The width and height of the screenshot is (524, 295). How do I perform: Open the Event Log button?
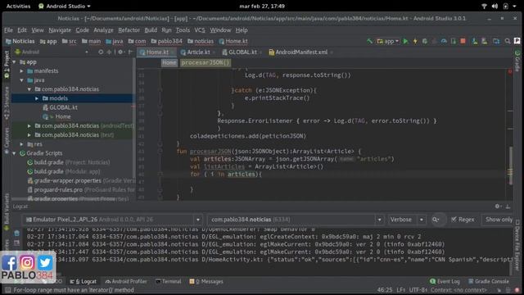[x=445, y=282]
